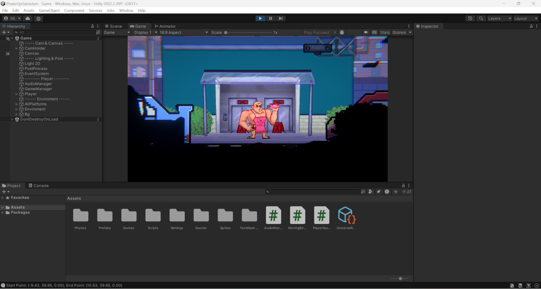Expand the DontDestroyOnLoad scene
The width and height of the screenshot is (541, 289).
12,119
